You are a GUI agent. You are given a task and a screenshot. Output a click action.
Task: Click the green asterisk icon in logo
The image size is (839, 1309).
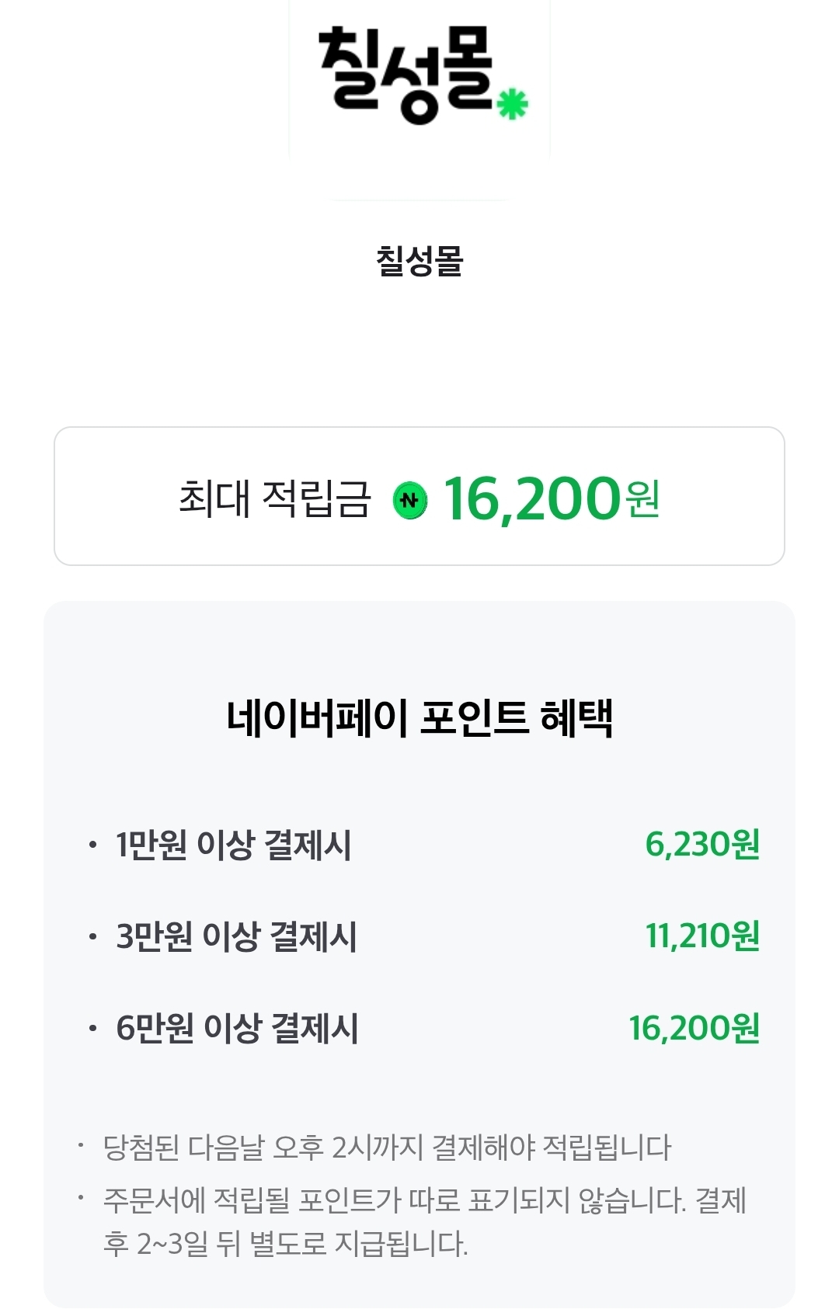point(513,104)
